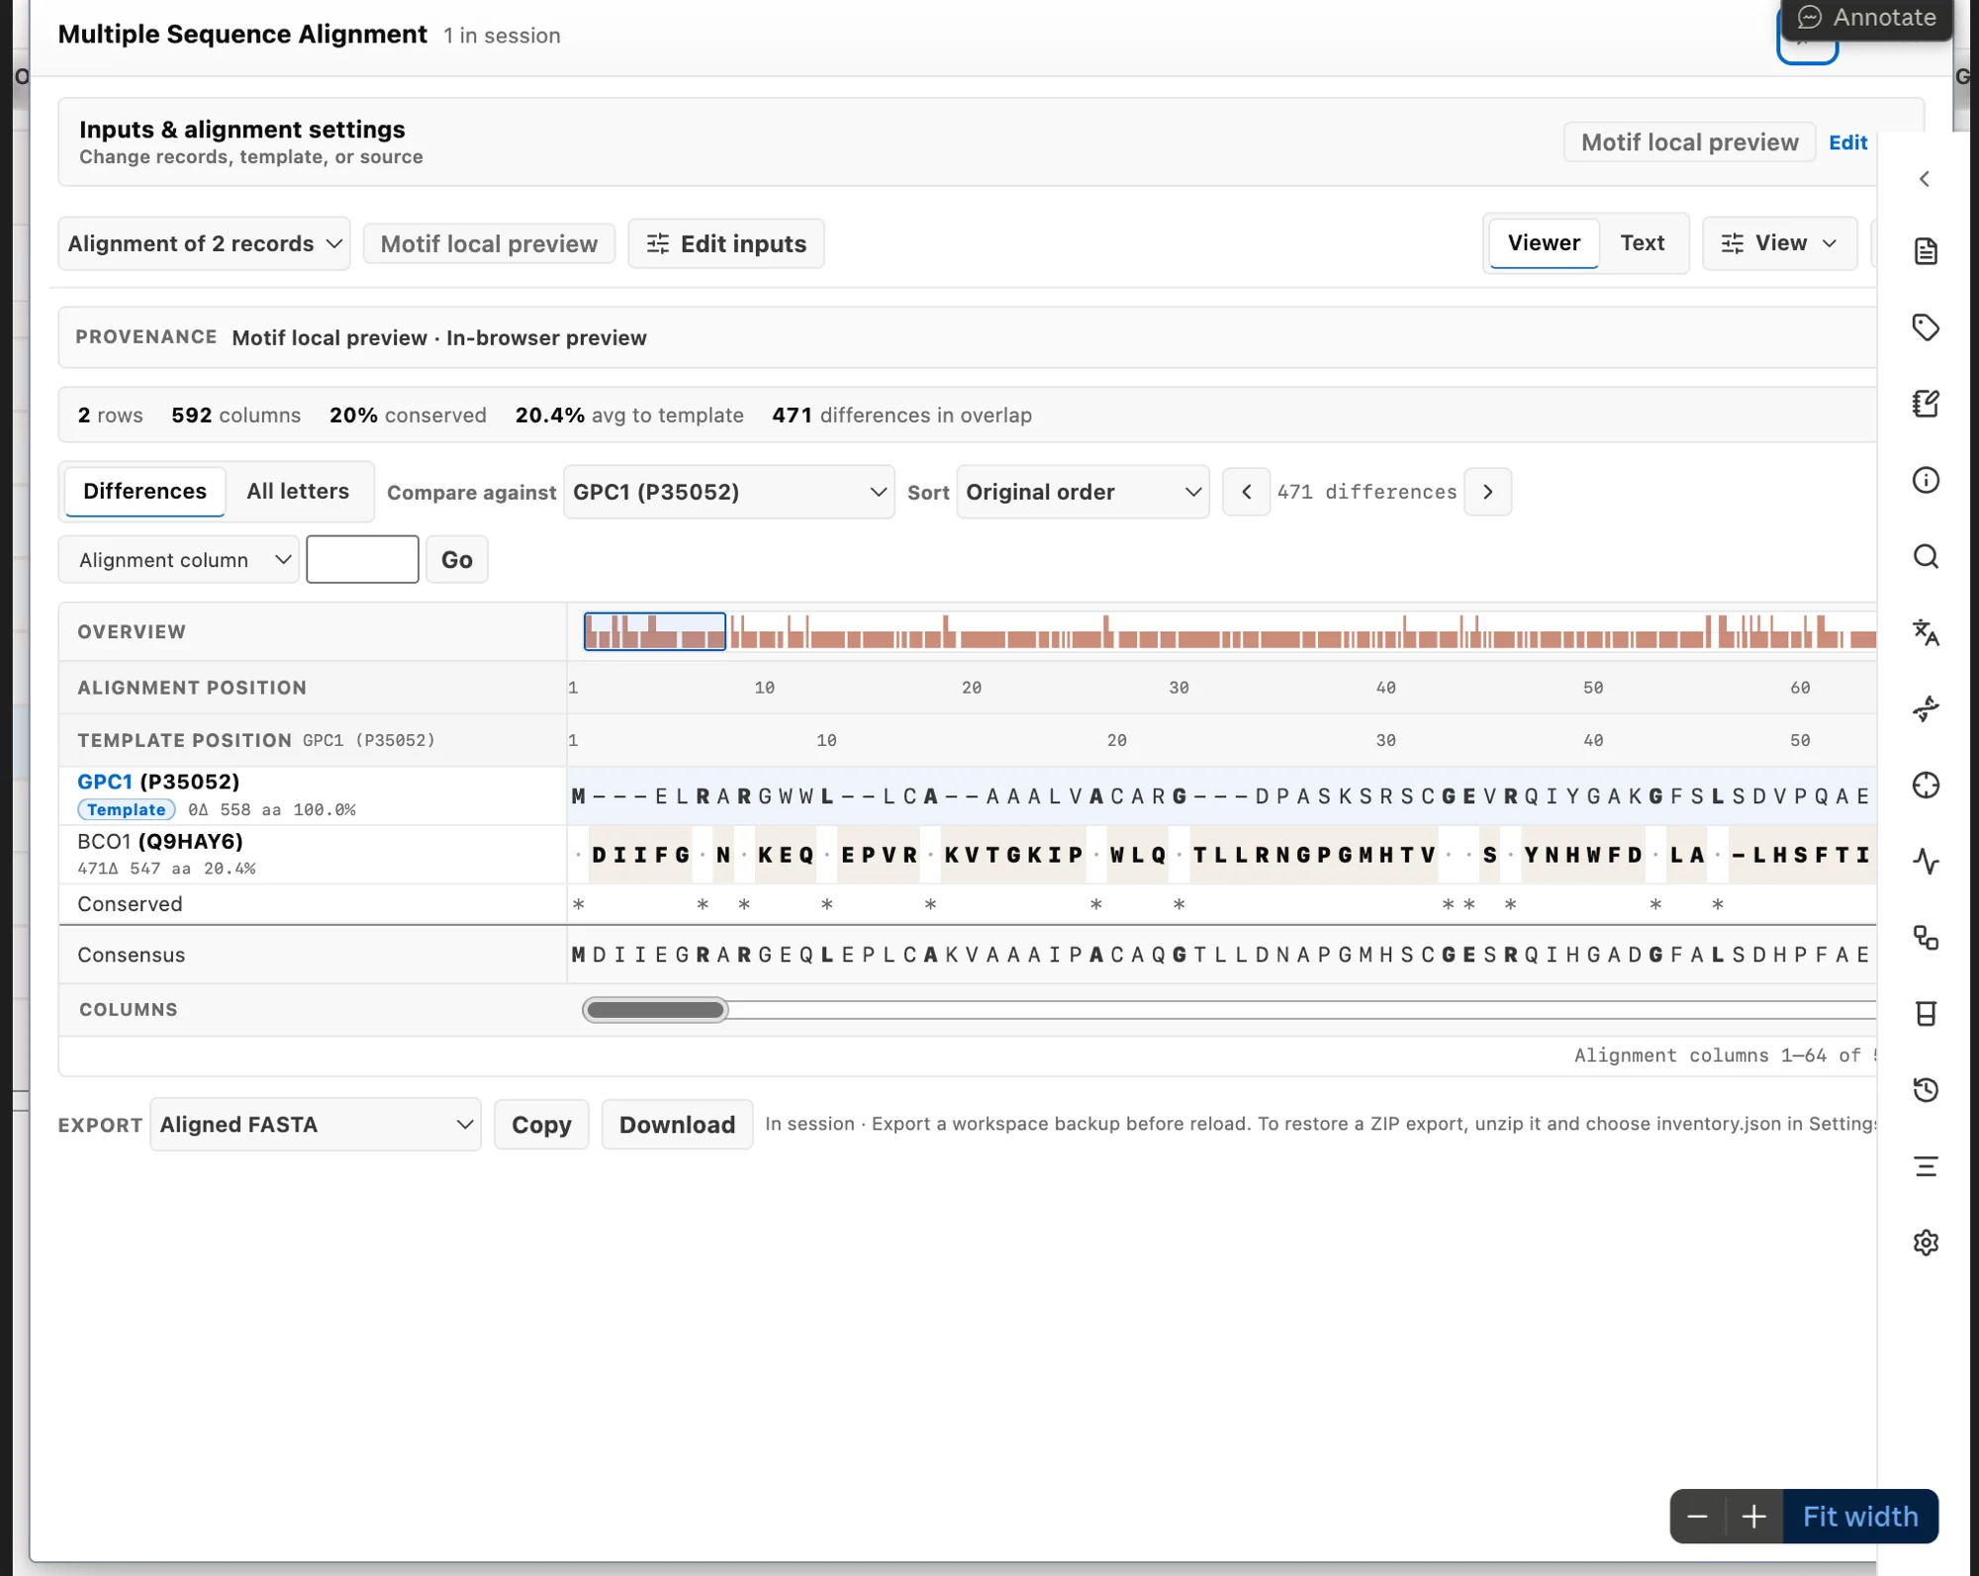Open the Aligned FASTA export format dropdown

[316, 1125]
